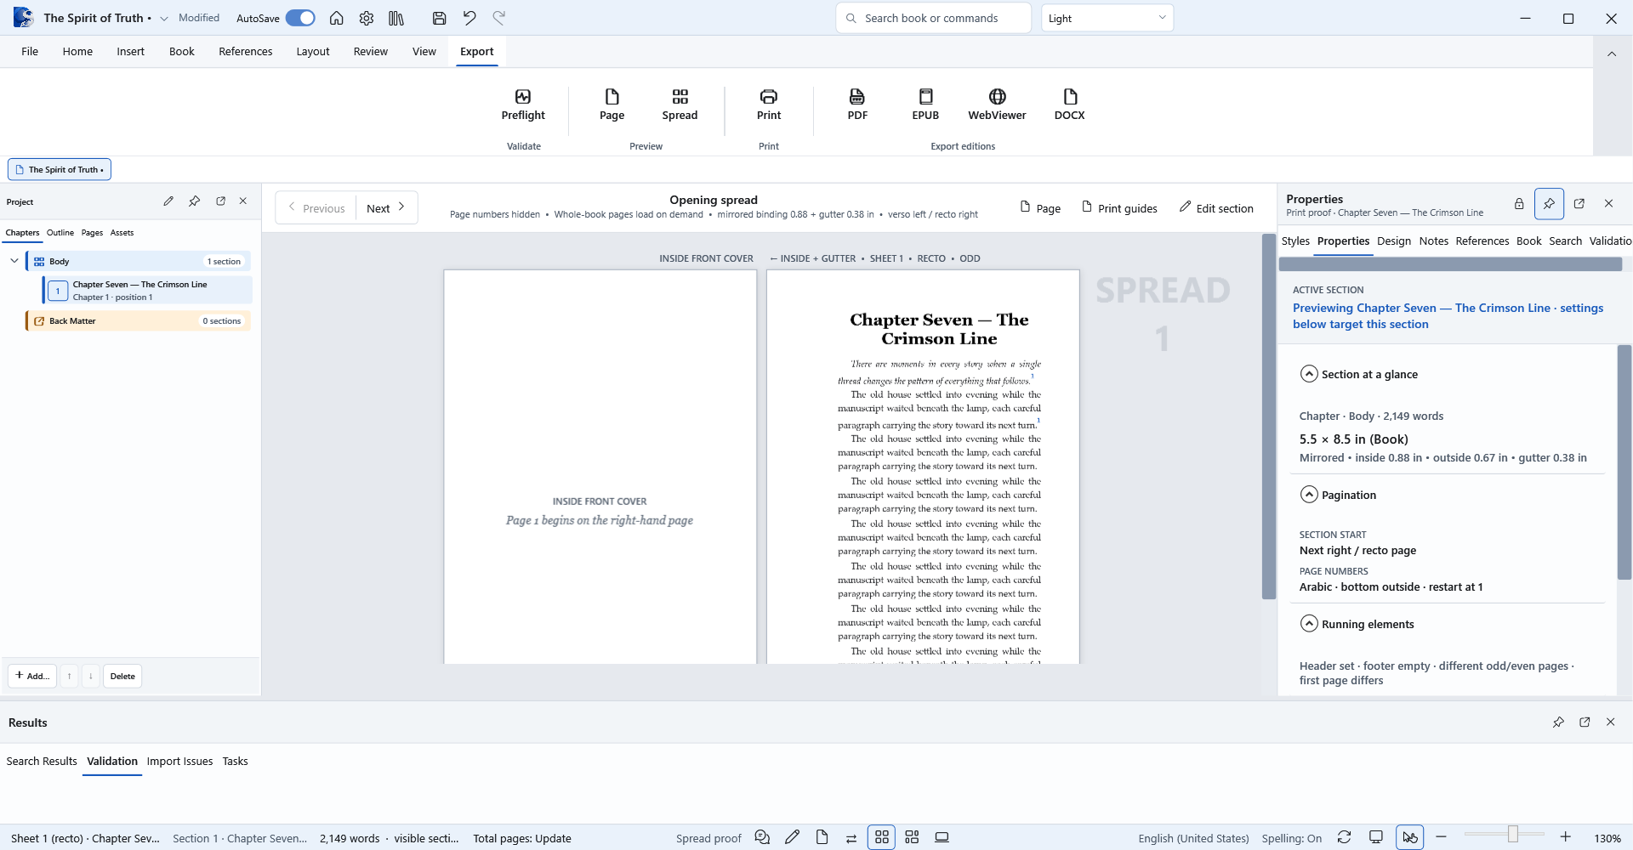Export the book as EPUB
The image size is (1633, 850).
click(x=925, y=105)
